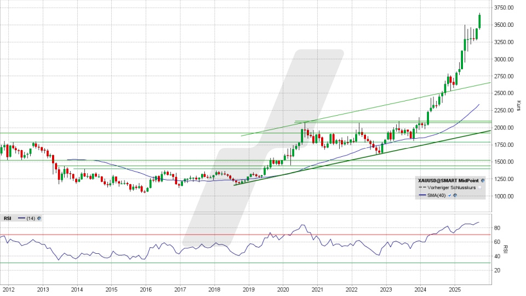
Task: Click the RSI 60 axis label
Action: (x=498, y=242)
